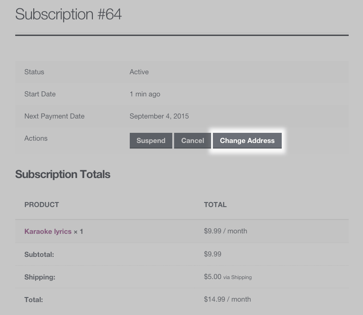Click the Start Date label

point(40,94)
